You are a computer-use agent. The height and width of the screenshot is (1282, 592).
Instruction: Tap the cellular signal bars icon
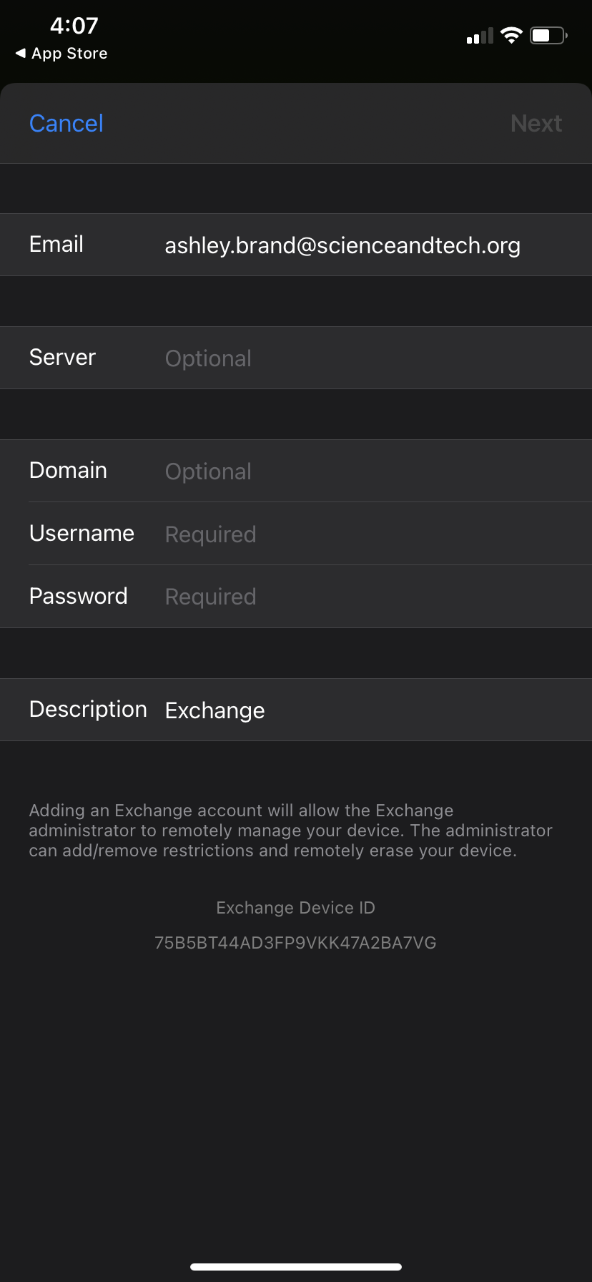pyautogui.click(x=480, y=36)
